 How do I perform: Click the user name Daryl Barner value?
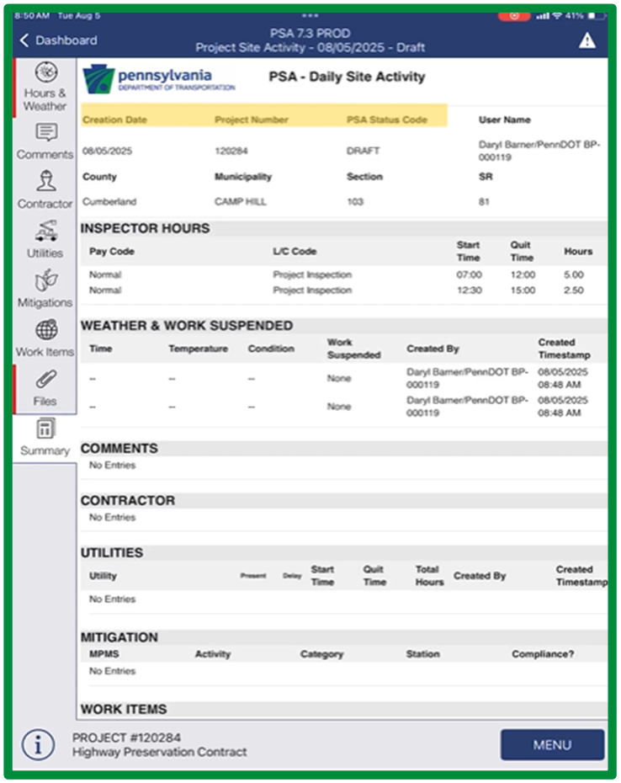[539, 151]
